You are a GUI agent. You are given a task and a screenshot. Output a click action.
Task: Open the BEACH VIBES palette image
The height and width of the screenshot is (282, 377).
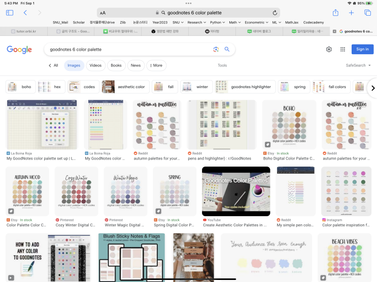click(x=345, y=257)
